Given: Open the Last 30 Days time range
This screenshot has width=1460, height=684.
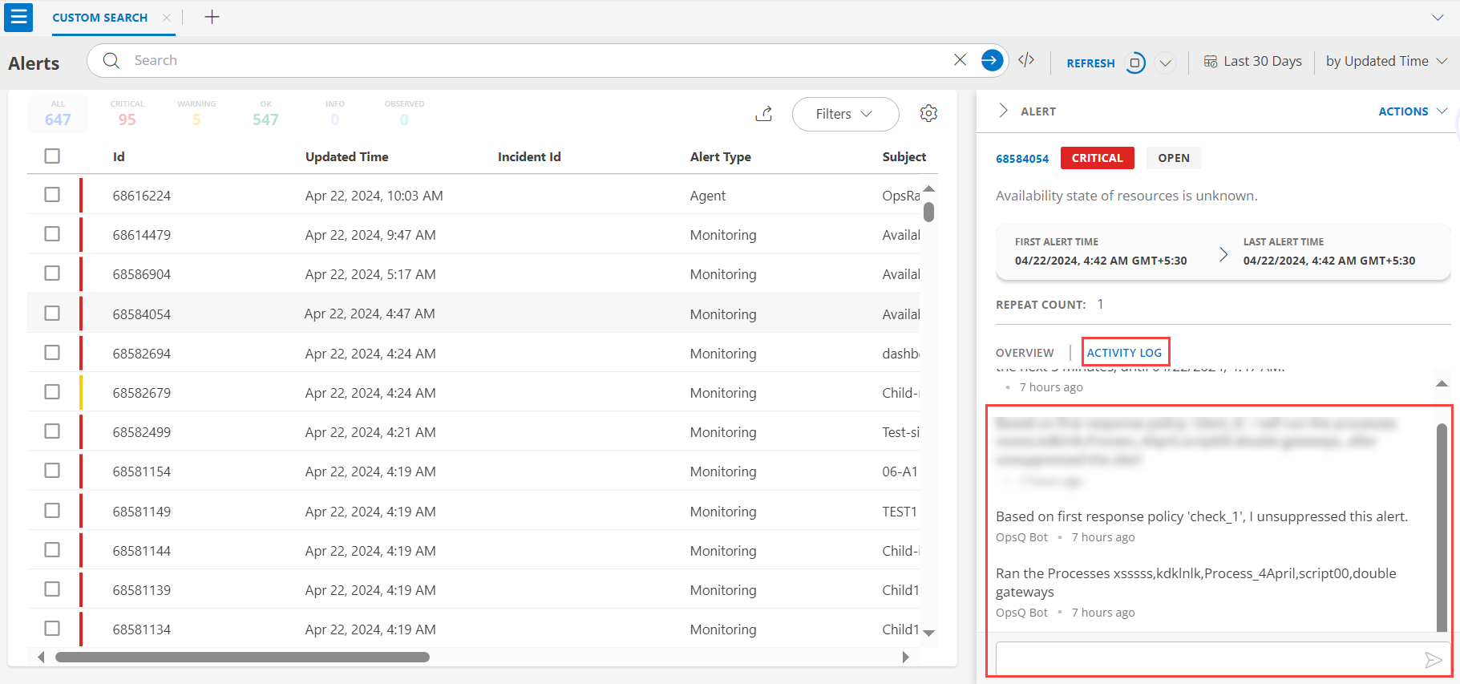Looking at the screenshot, I should [x=1253, y=61].
